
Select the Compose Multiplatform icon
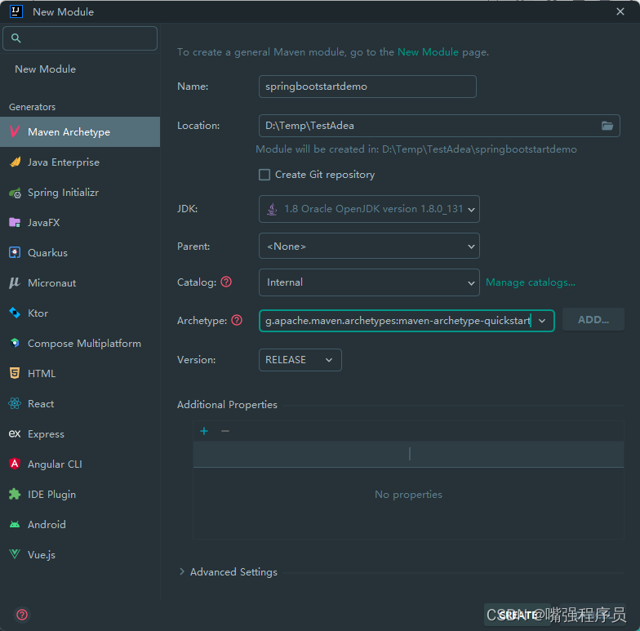[x=15, y=343]
